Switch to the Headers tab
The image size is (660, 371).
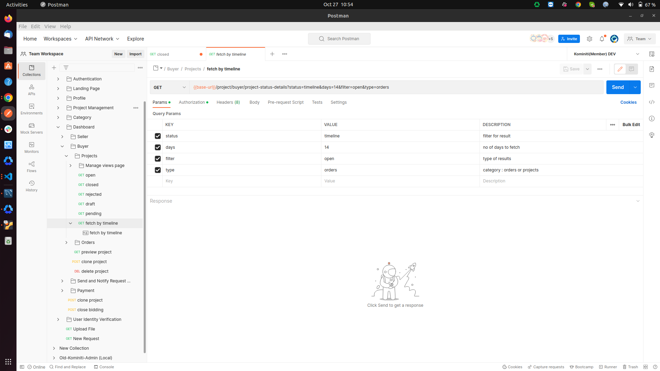coord(228,102)
